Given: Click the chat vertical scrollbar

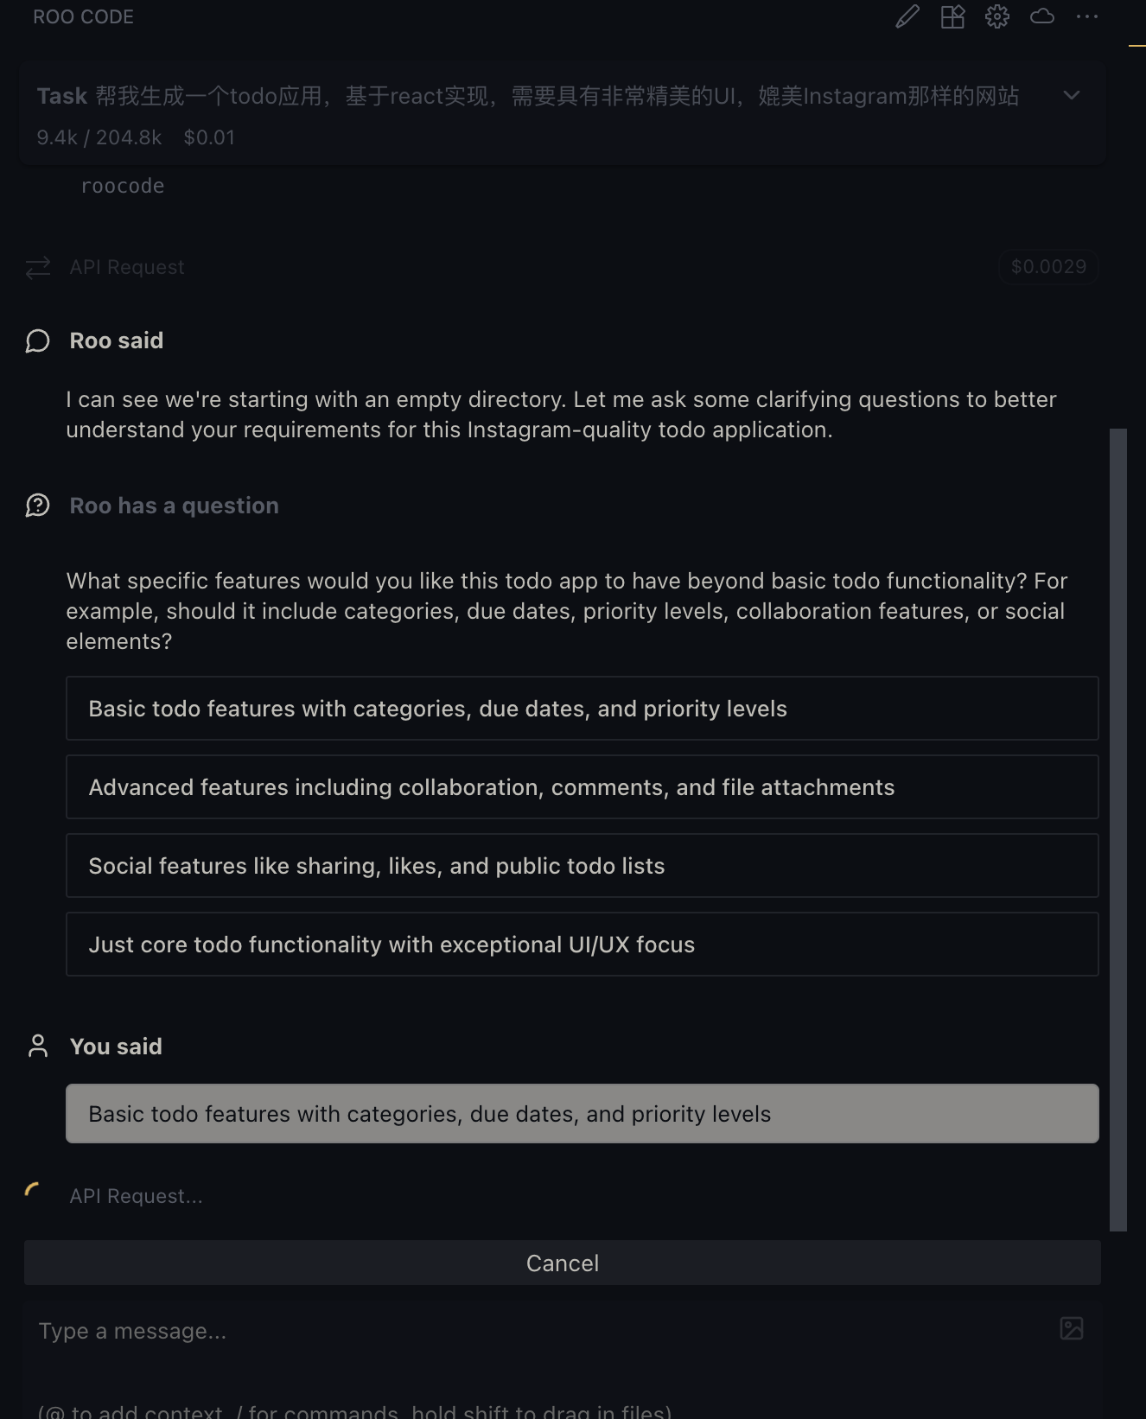Looking at the screenshot, I should [1118, 830].
